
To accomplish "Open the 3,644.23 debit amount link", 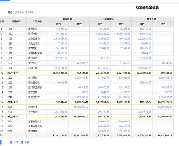I will point(105,92).
